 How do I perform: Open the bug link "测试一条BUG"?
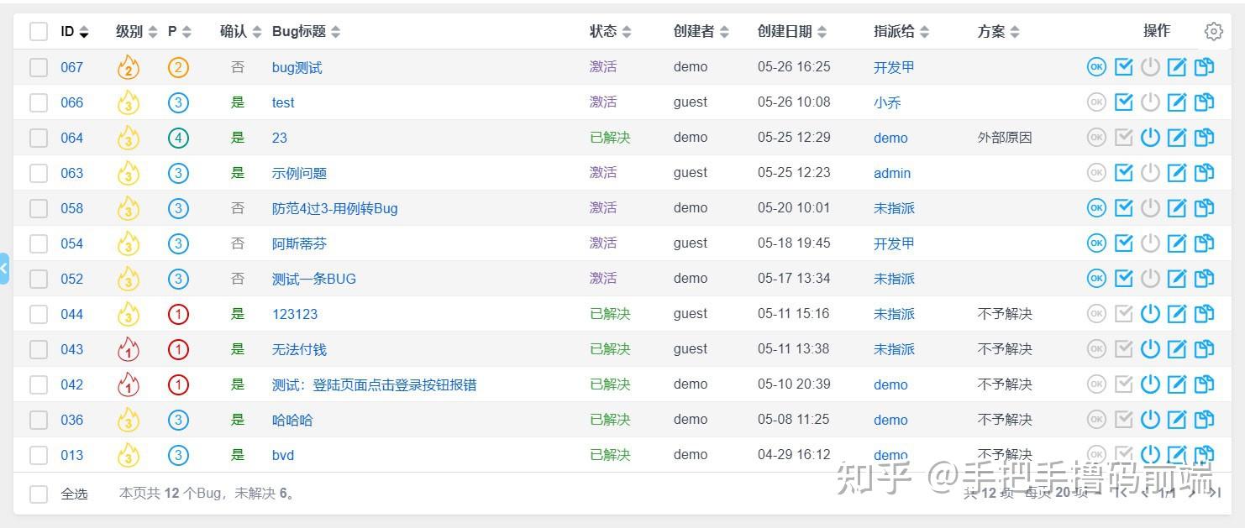315,278
